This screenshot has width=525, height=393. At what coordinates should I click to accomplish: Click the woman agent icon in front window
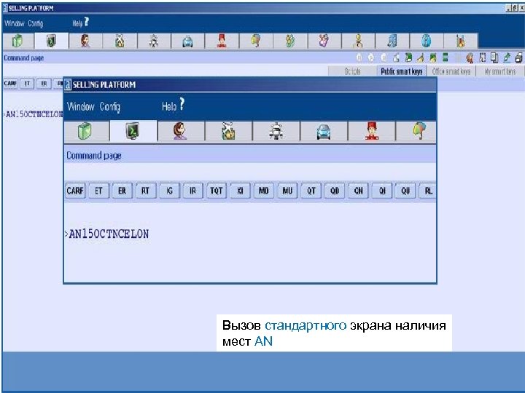click(x=181, y=131)
